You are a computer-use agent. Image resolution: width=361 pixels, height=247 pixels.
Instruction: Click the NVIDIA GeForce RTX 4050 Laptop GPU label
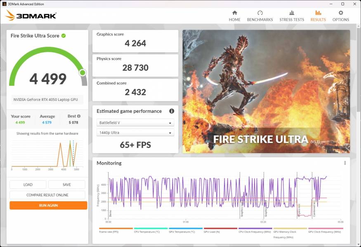click(x=45, y=100)
